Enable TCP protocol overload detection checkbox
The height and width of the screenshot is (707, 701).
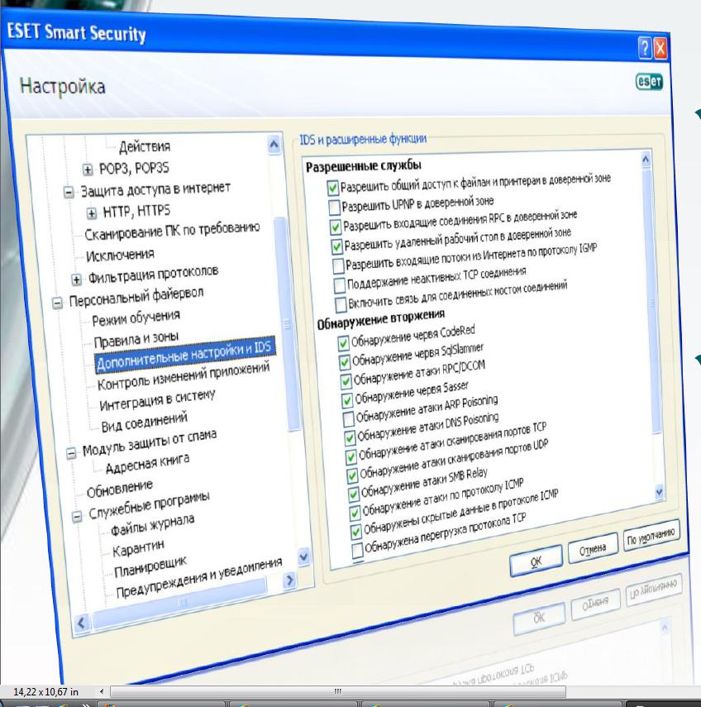pos(357,551)
